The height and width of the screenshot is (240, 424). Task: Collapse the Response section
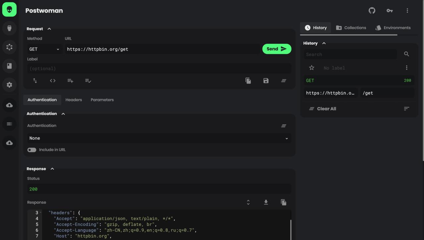click(52, 169)
